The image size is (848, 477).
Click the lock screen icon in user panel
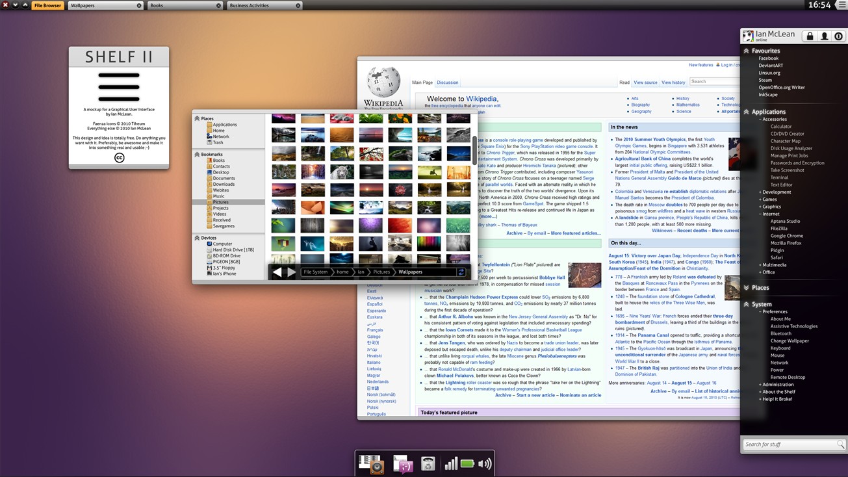(x=810, y=36)
